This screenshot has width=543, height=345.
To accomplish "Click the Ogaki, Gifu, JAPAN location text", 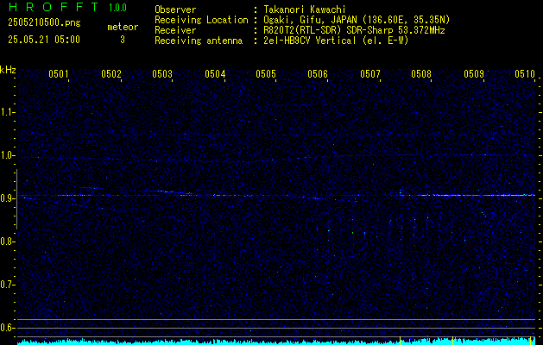I will coord(357,20).
